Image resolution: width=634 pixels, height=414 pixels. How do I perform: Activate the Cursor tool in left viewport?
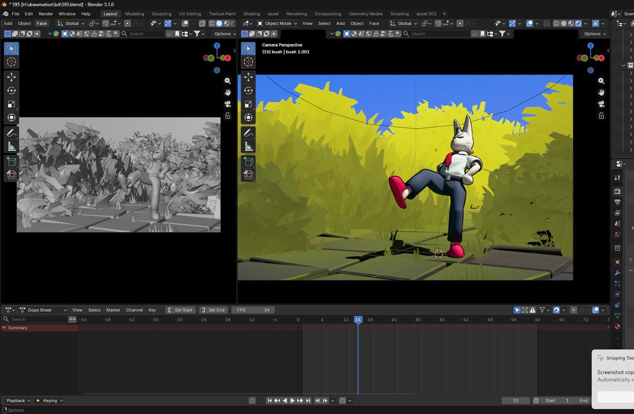(11, 62)
